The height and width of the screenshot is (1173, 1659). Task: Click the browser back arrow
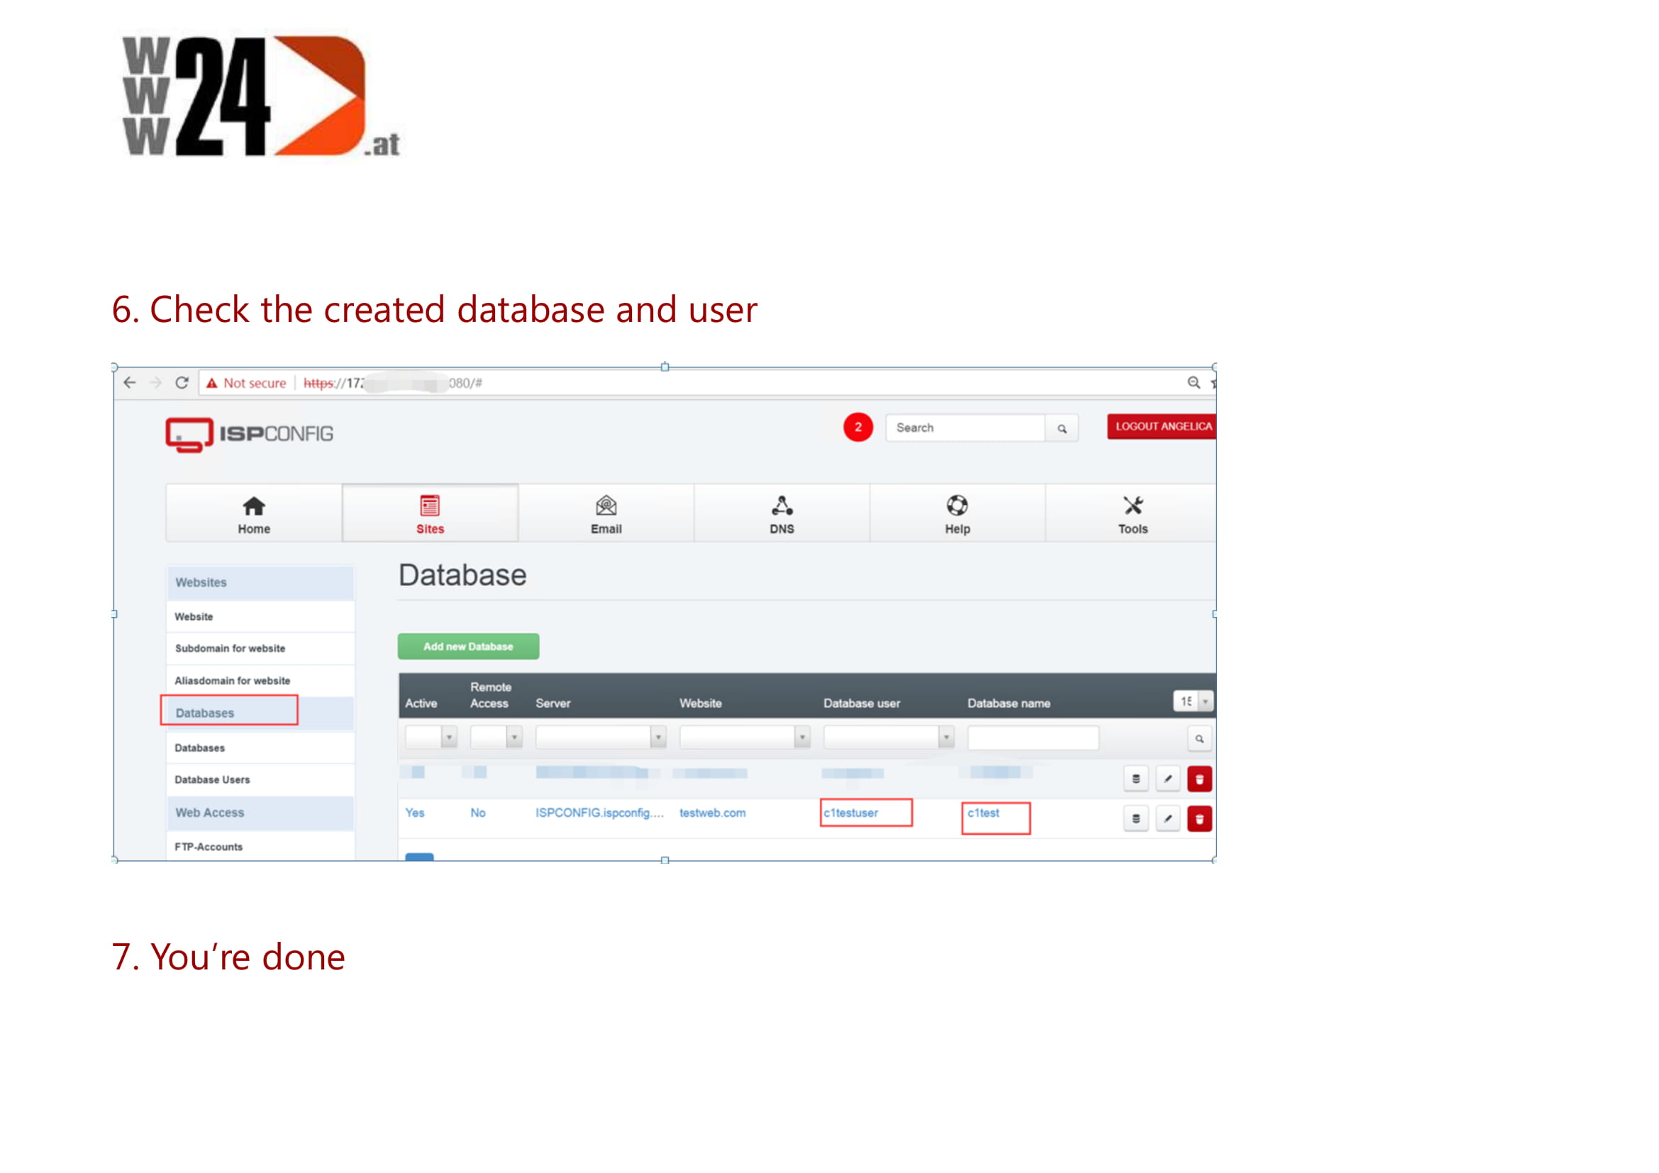click(130, 383)
